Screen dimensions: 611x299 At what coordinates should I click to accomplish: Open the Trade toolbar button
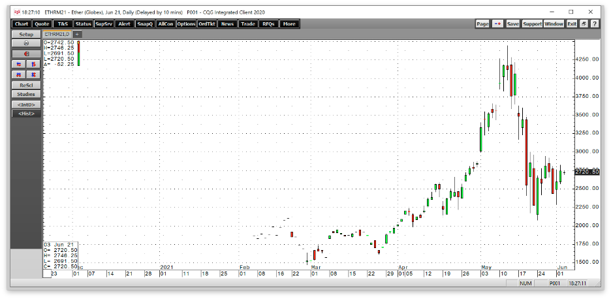click(x=248, y=24)
